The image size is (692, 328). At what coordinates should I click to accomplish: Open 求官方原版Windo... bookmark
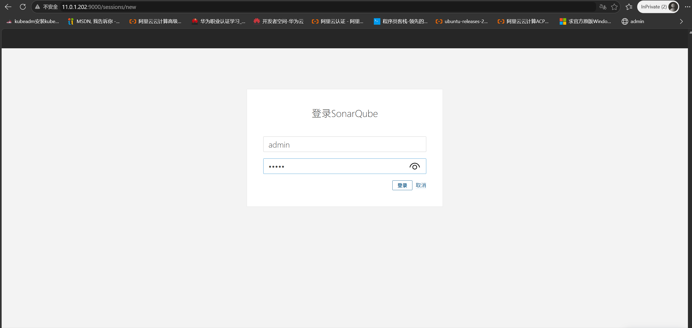point(585,21)
